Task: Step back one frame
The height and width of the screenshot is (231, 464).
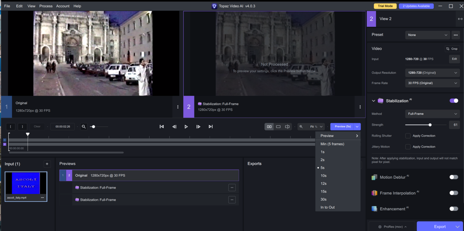Action: click(174, 127)
